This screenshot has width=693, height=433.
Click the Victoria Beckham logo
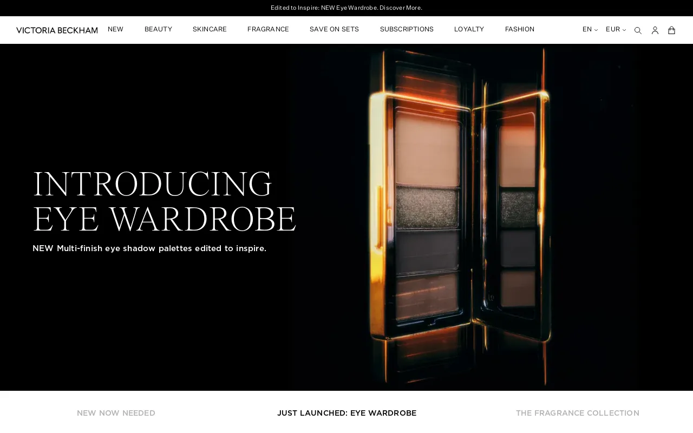pyautogui.click(x=57, y=30)
